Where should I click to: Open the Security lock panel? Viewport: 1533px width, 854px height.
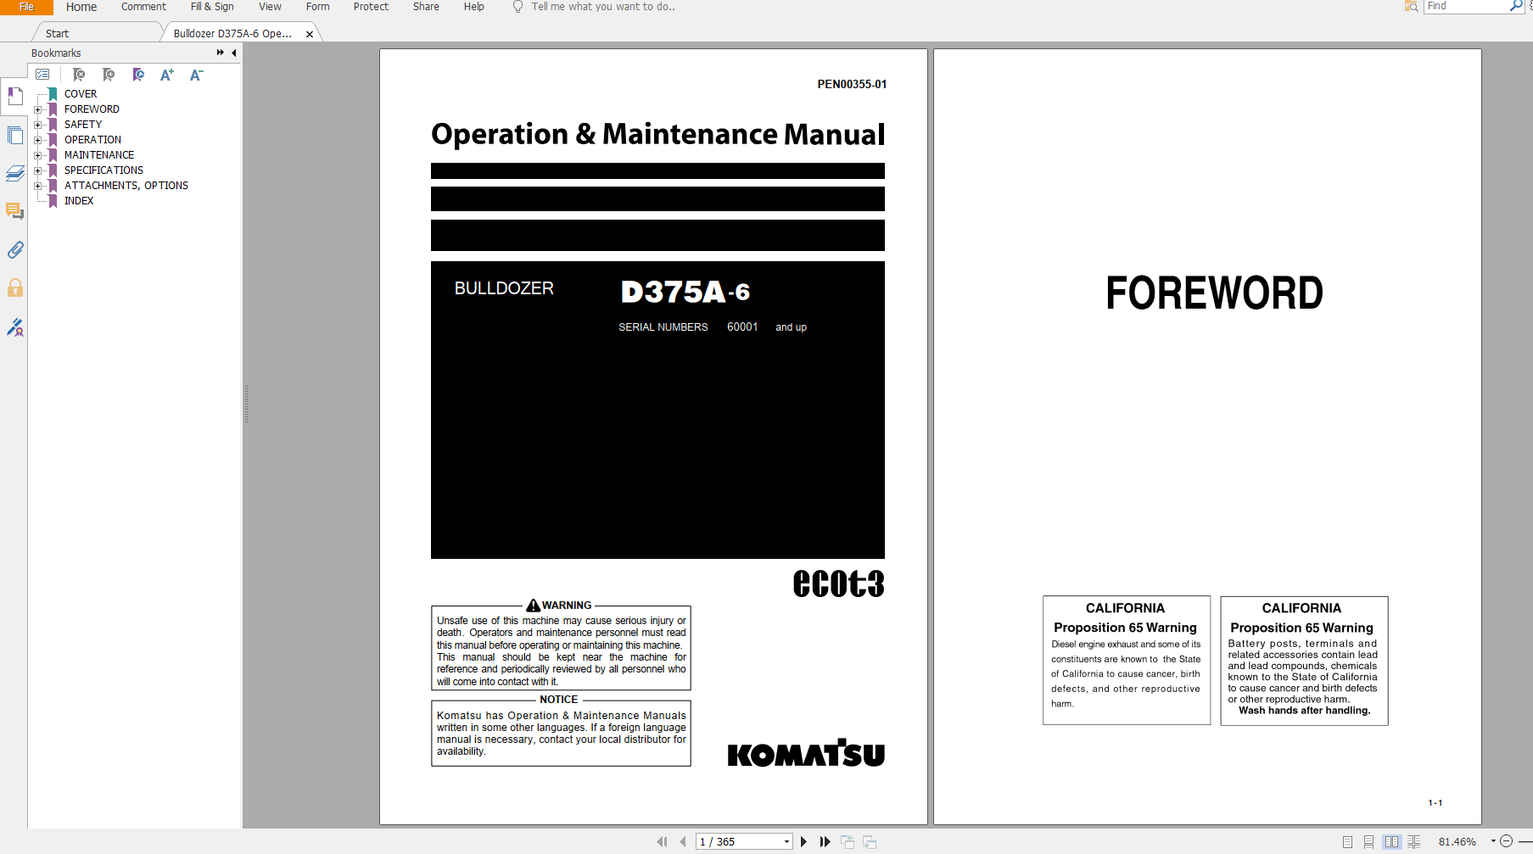[14, 287]
